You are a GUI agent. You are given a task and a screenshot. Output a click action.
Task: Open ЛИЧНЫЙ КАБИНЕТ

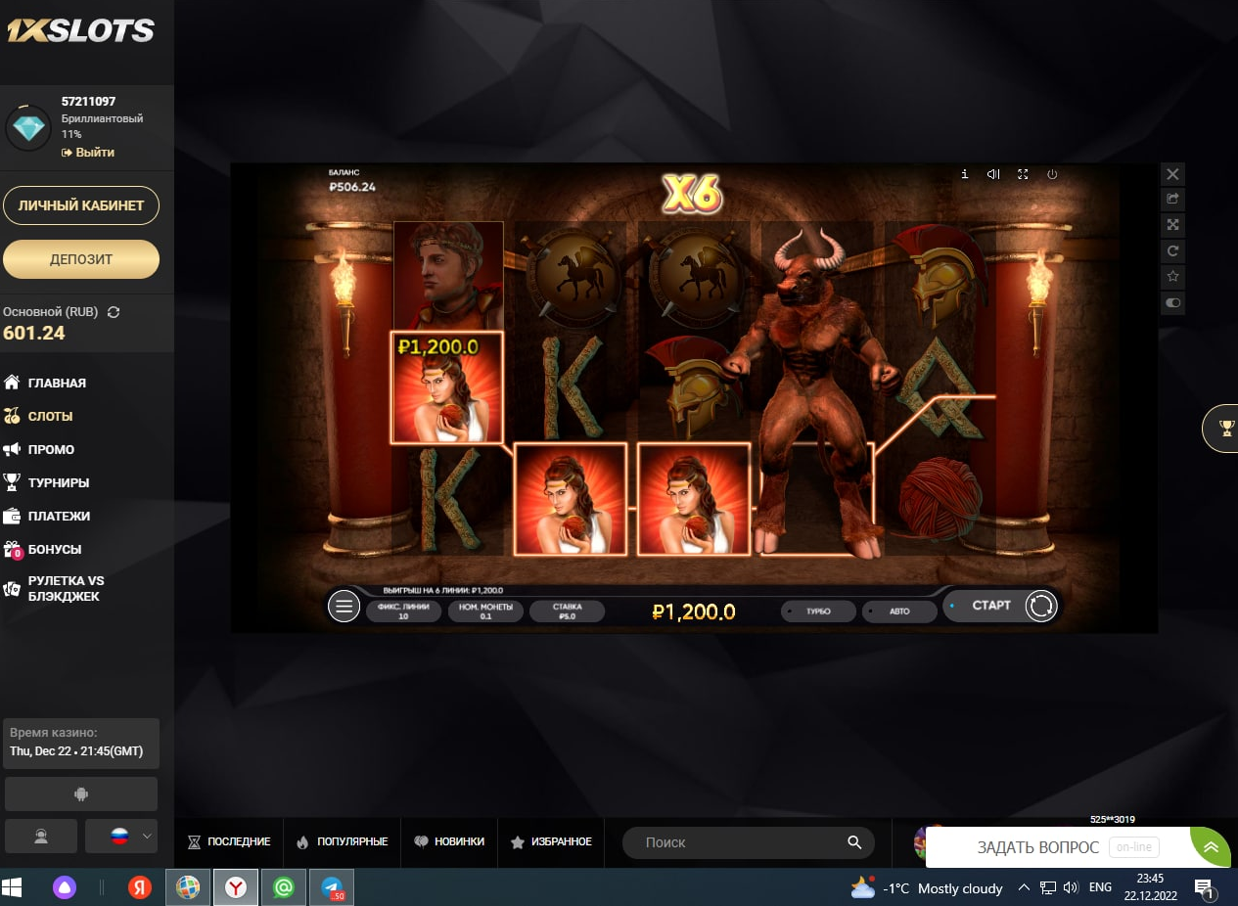pos(81,205)
